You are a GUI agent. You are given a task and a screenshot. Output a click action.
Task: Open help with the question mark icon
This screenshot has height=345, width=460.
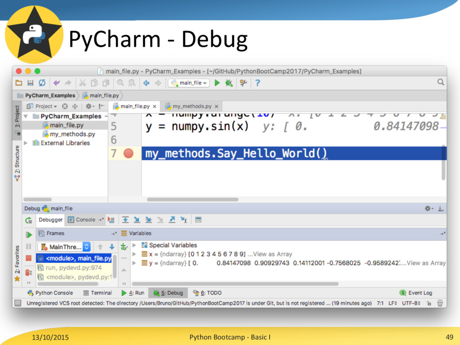click(257, 83)
